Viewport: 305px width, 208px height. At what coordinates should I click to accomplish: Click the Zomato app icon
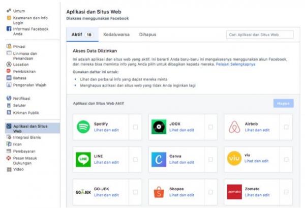tap(234, 191)
